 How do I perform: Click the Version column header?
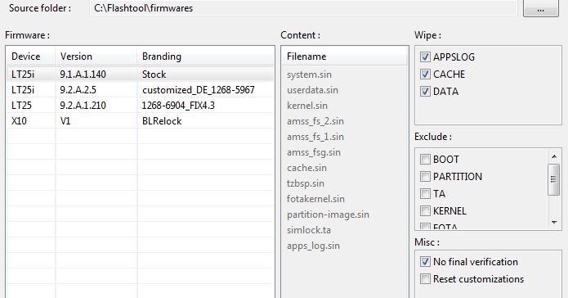point(96,56)
